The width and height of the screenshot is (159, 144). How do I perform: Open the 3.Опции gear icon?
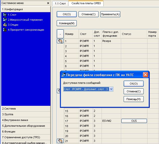[5, 25]
